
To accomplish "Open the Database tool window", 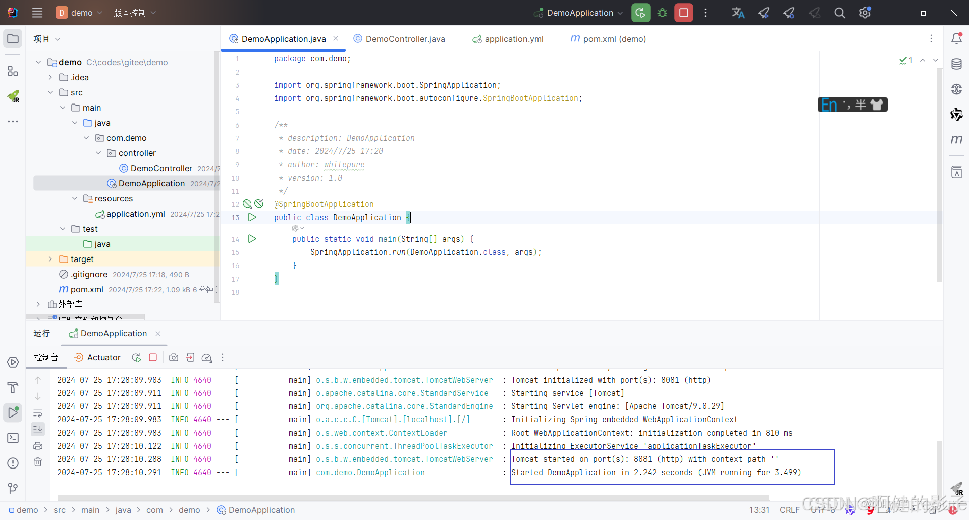I will coord(956,64).
